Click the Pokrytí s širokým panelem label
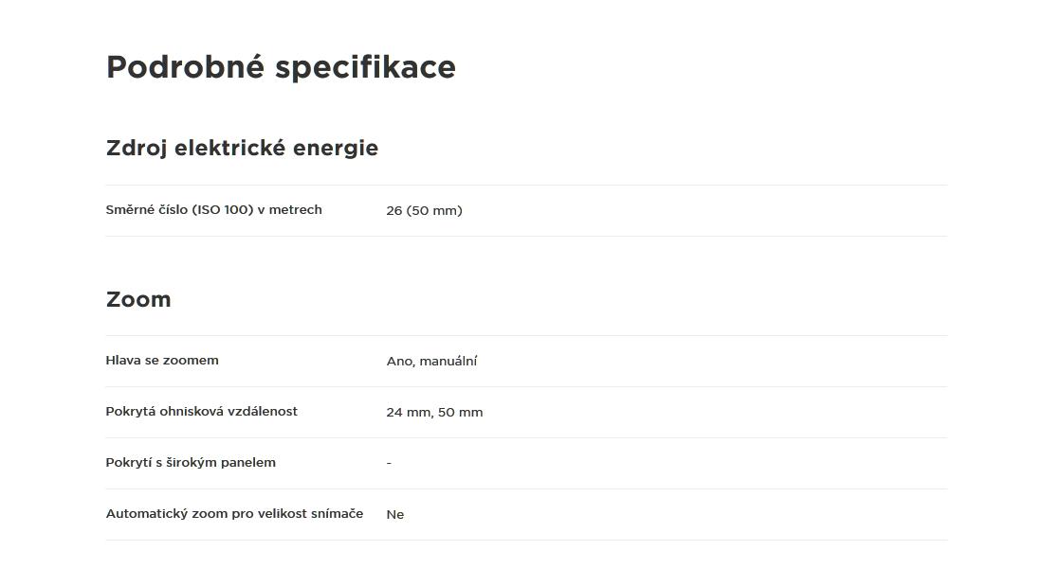1043x568 pixels. (191, 462)
